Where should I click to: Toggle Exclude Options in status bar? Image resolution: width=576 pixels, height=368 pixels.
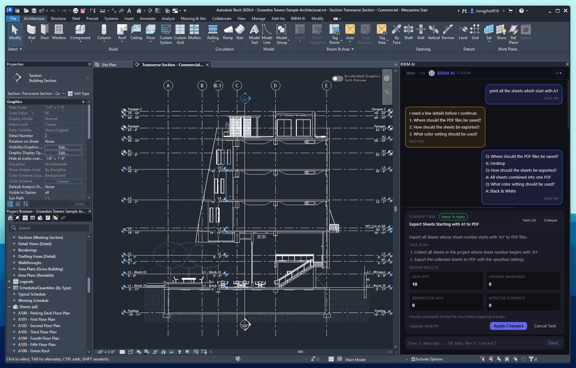pos(413,359)
